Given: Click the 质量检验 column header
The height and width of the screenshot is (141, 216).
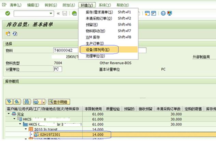Looking at the screenshot, I should pos(113,109).
